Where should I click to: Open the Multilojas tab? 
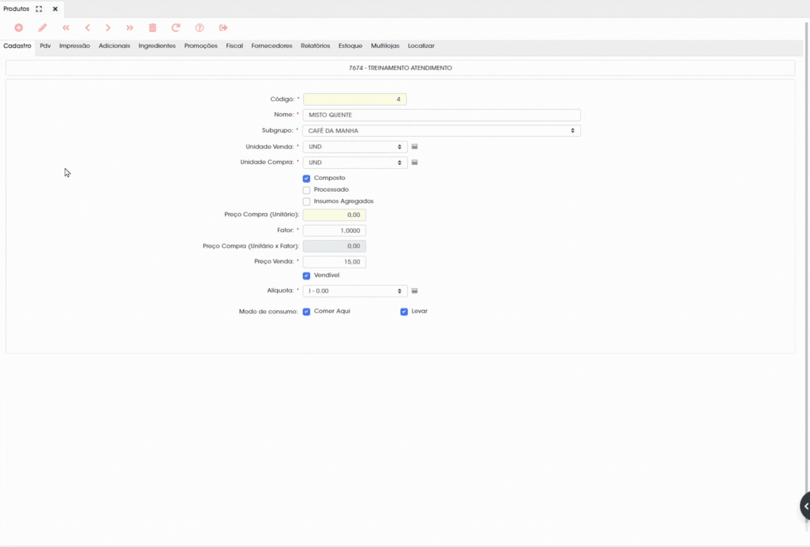[x=385, y=46]
